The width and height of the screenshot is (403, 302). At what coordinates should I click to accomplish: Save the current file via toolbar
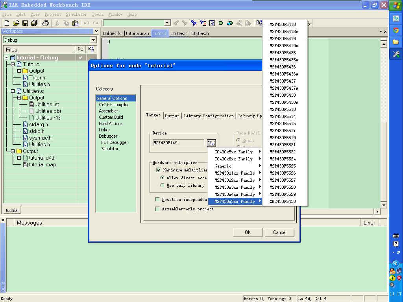tap(25, 23)
